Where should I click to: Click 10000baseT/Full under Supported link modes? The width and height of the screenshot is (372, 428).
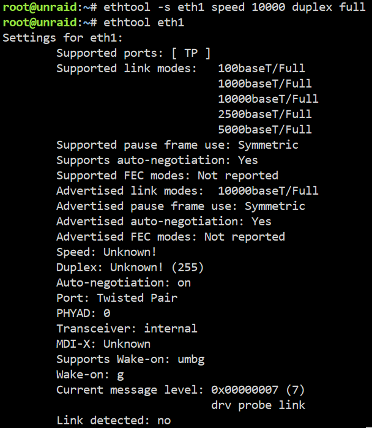[268, 99]
